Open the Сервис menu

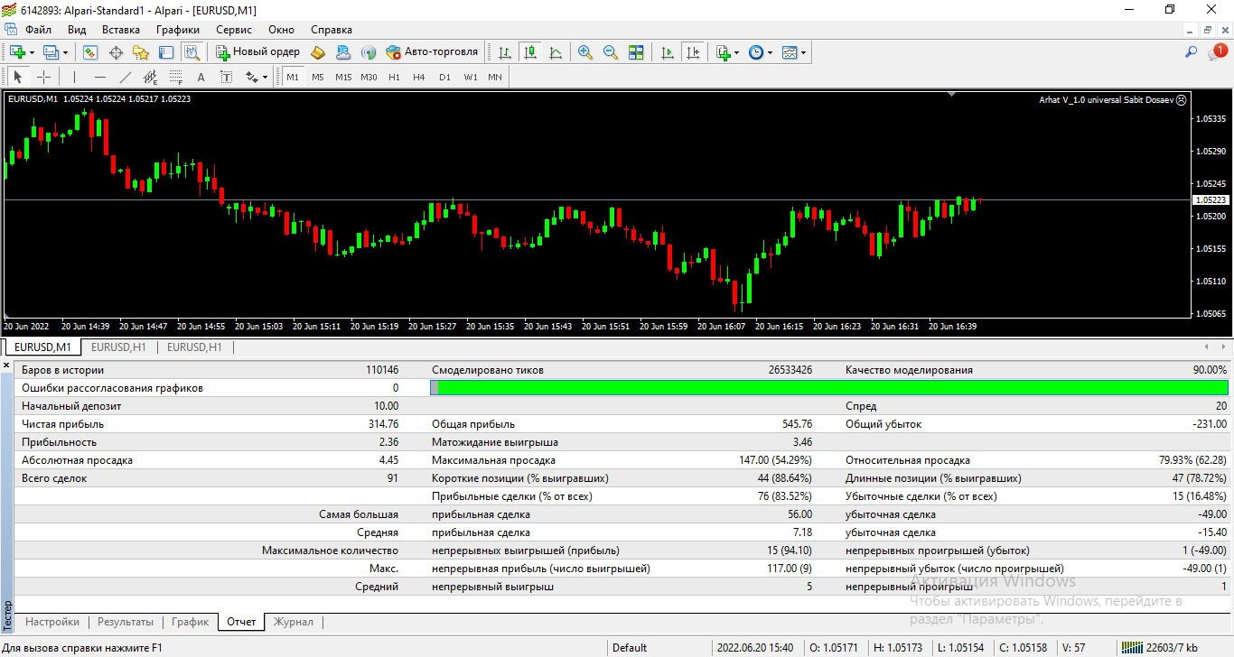click(234, 30)
